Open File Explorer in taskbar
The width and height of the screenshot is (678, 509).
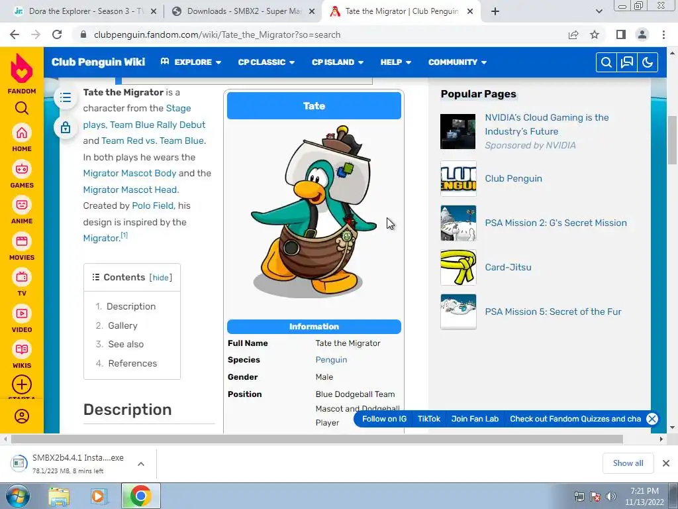click(x=59, y=496)
